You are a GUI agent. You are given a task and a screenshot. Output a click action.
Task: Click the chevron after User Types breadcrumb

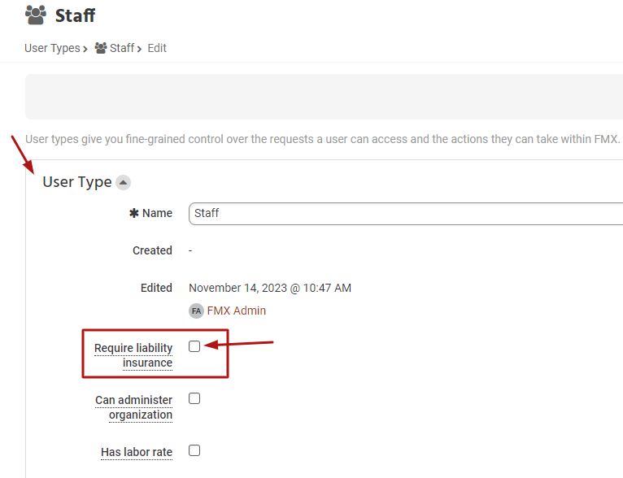coord(85,49)
